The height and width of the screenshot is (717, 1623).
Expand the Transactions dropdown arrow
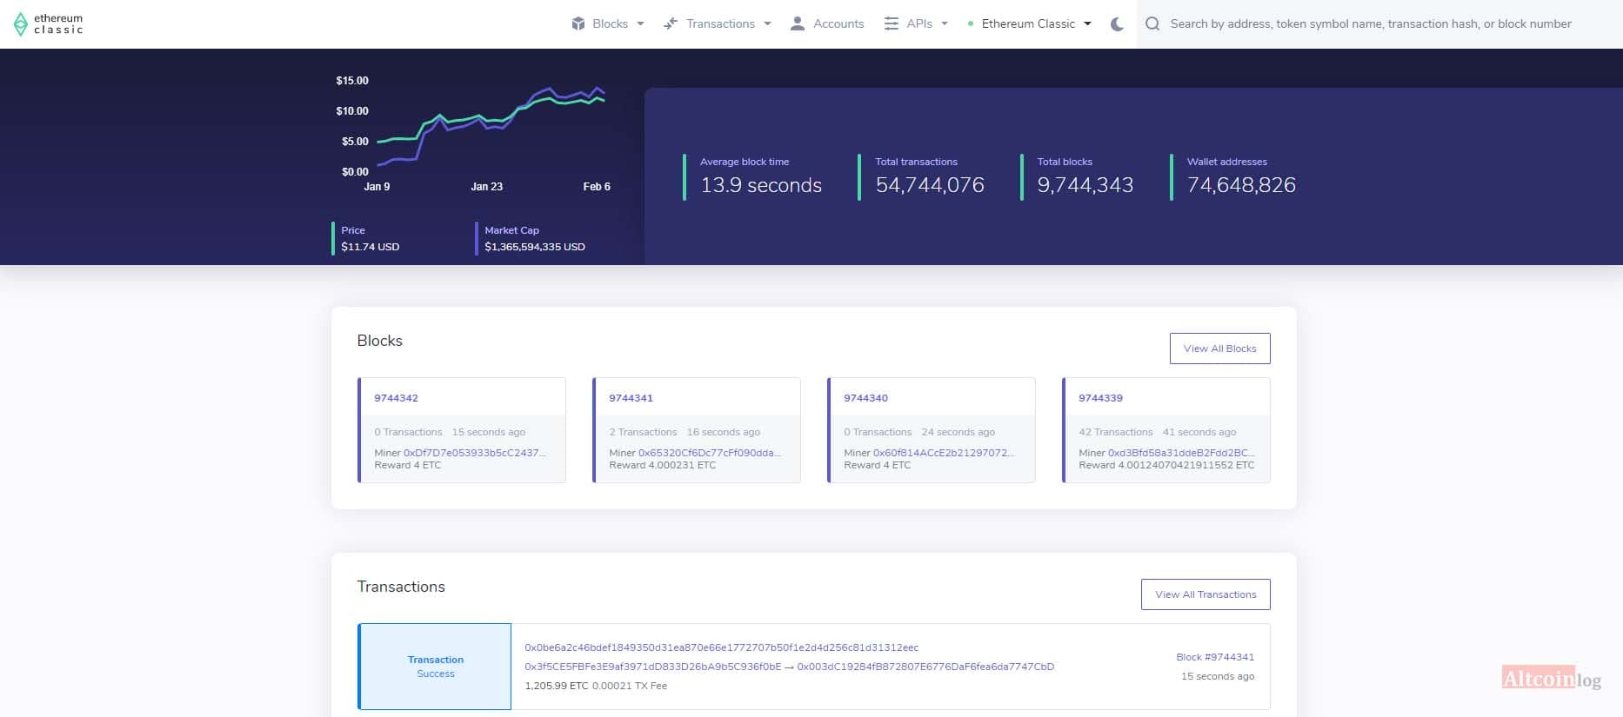coord(768,24)
